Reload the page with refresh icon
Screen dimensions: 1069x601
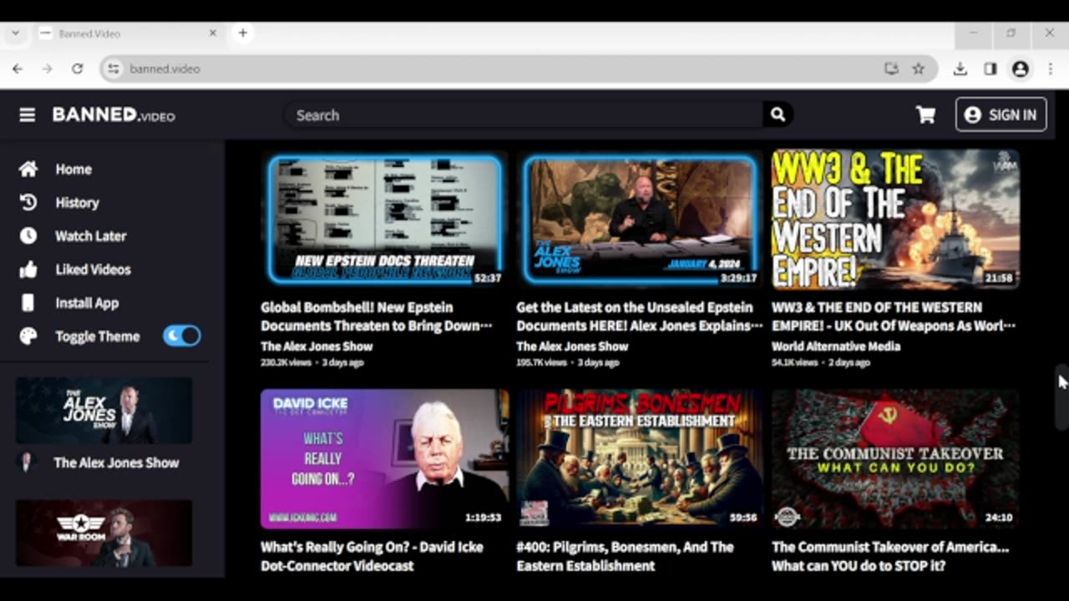point(77,68)
